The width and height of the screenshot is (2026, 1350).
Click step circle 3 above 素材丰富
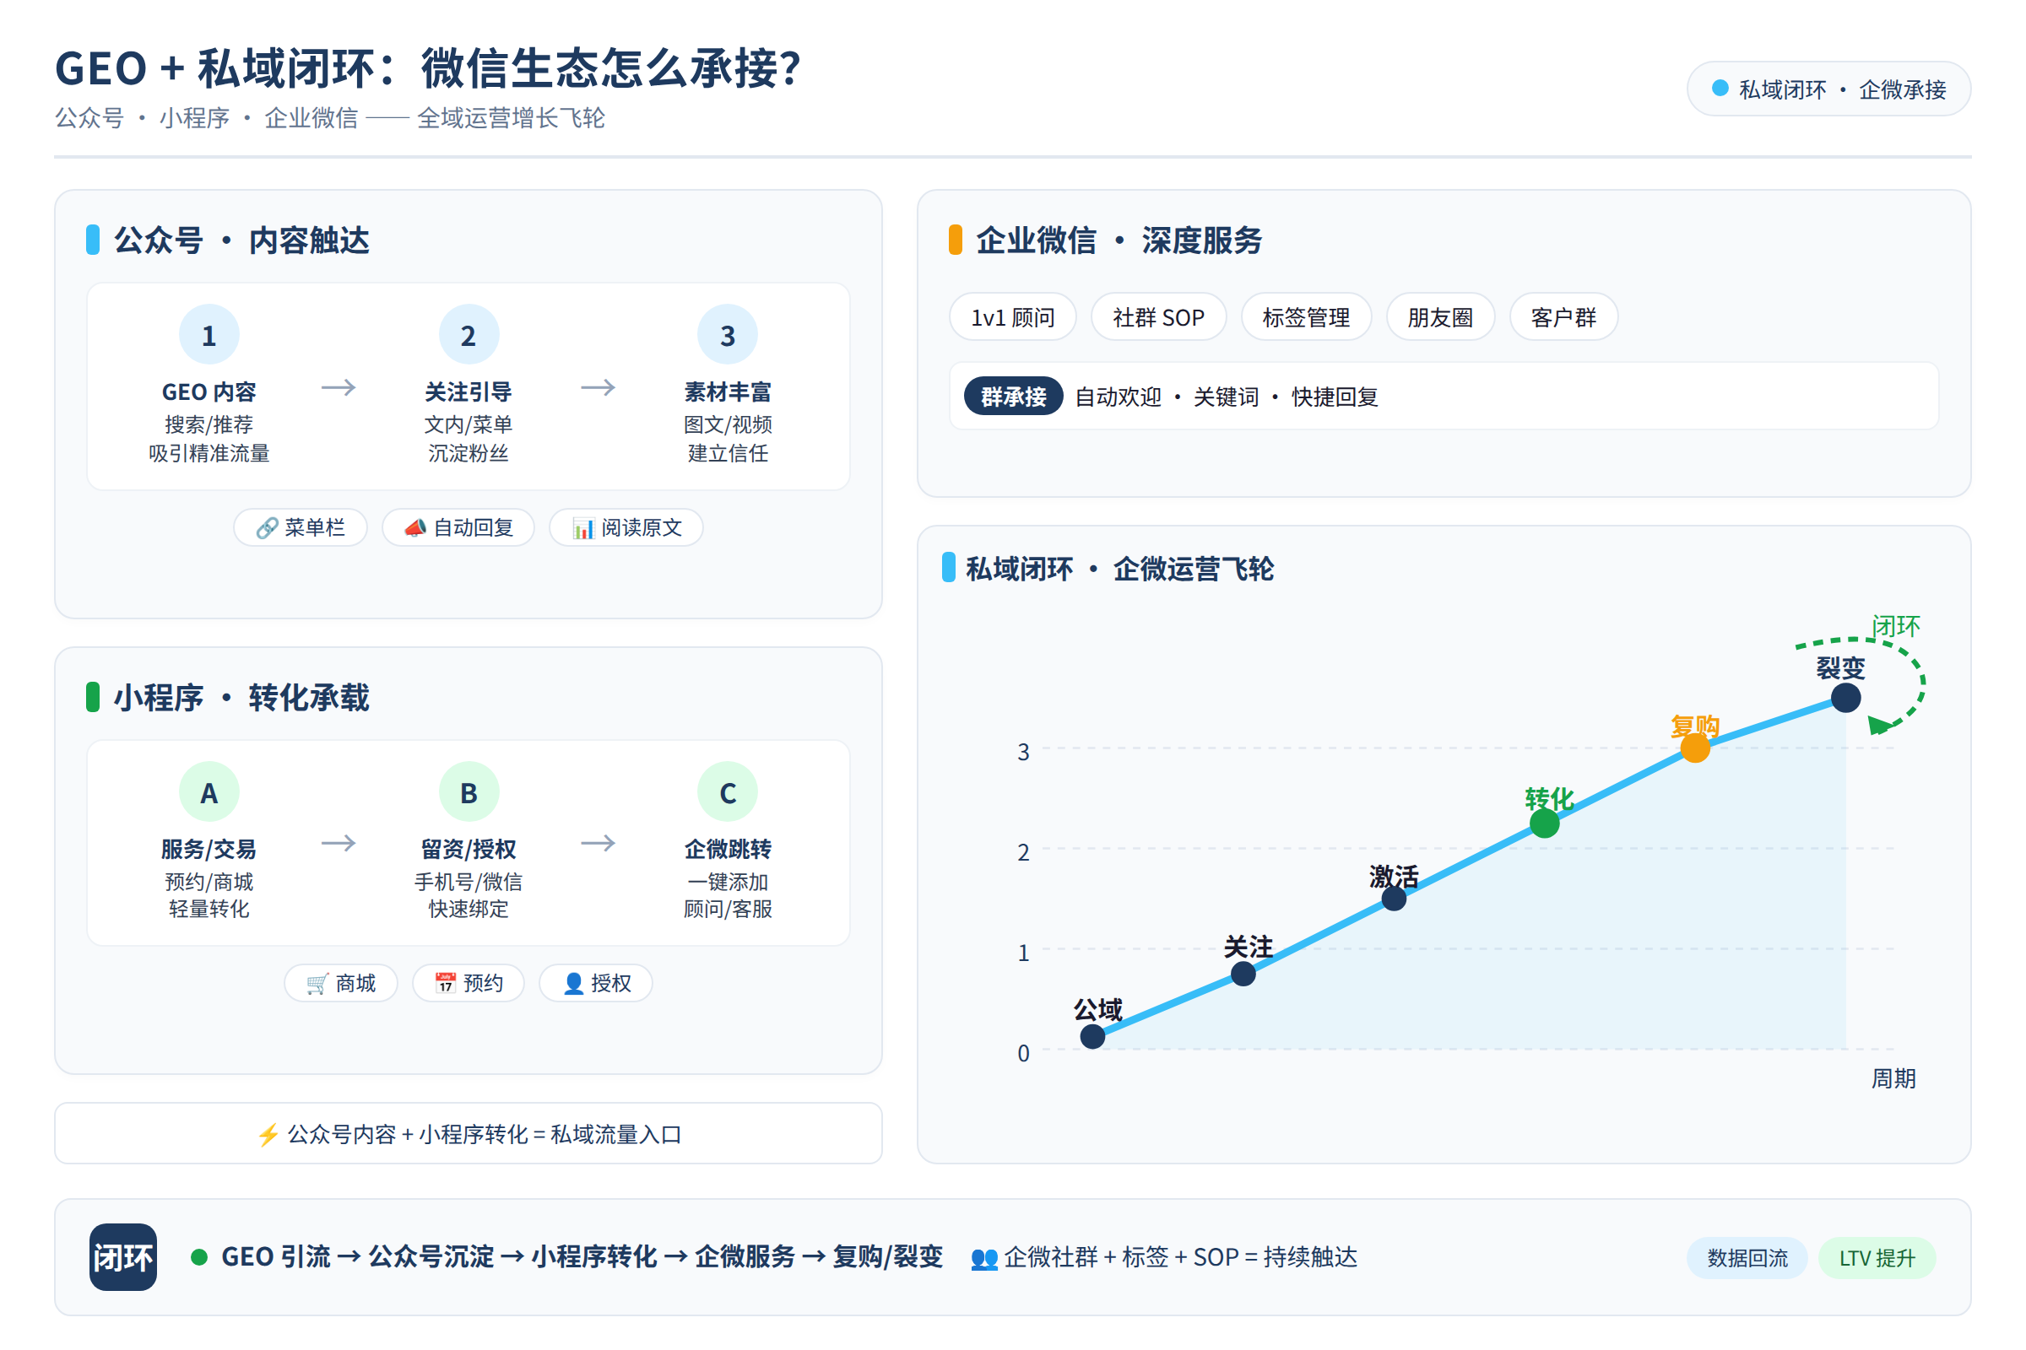pyautogui.click(x=728, y=335)
